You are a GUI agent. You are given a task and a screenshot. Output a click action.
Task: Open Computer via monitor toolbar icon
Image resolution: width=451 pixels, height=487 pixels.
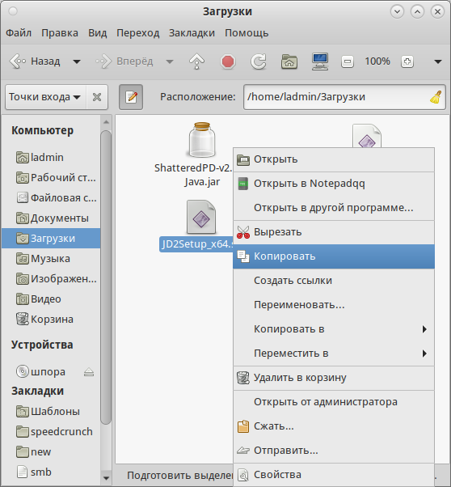click(320, 61)
